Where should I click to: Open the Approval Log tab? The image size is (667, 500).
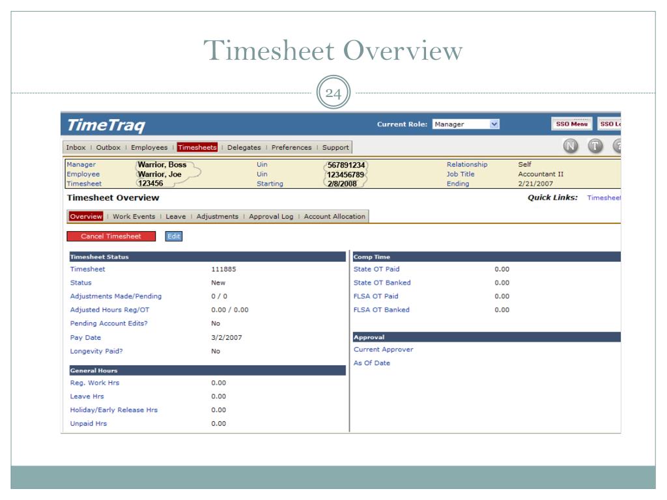pos(271,216)
